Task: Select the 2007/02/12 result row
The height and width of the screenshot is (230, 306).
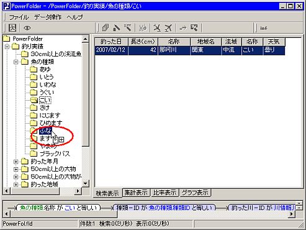Action: [190, 50]
